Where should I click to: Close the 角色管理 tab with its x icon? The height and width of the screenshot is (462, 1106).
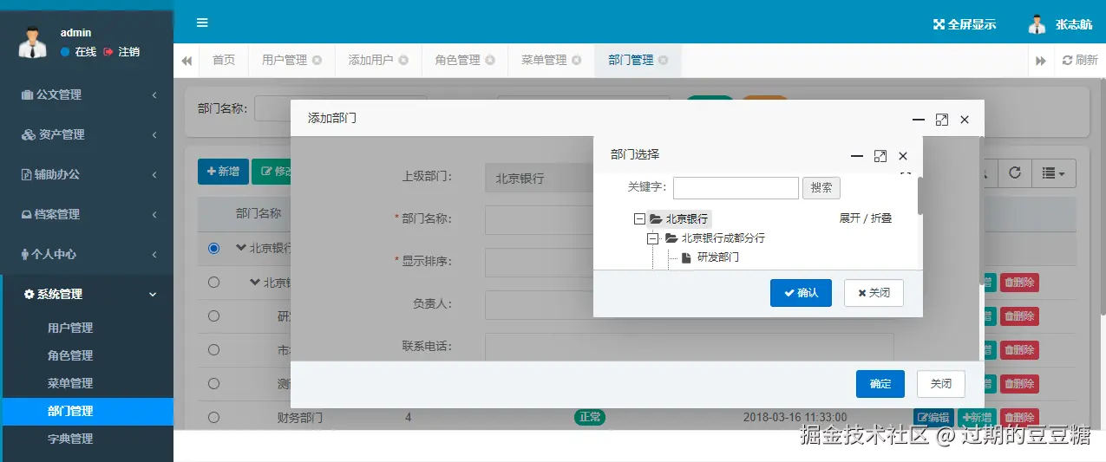[x=490, y=61]
